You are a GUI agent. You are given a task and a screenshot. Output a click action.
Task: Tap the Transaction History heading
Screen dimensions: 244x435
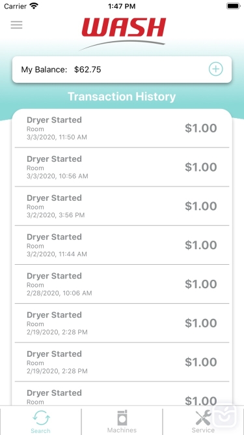(122, 97)
